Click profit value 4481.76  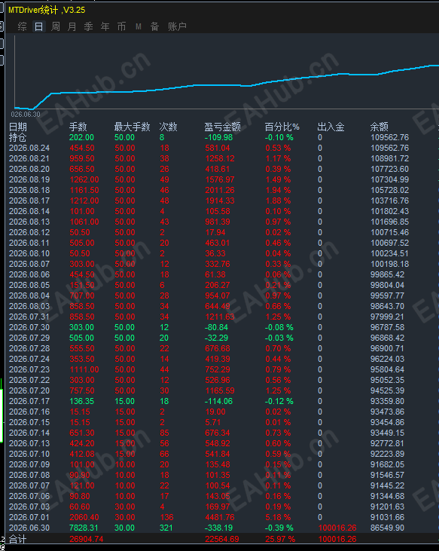(x=220, y=517)
